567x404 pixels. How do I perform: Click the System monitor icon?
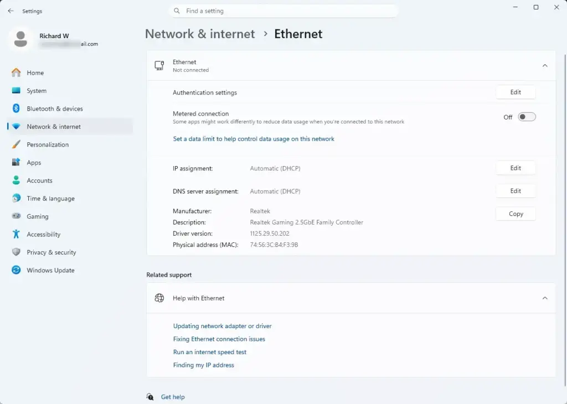[x=16, y=90]
